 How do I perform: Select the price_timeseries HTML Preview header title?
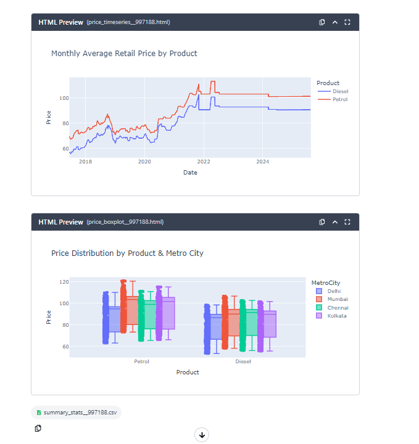[60, 22]
